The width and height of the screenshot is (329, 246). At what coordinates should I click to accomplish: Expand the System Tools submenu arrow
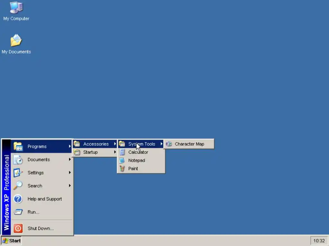162,144
